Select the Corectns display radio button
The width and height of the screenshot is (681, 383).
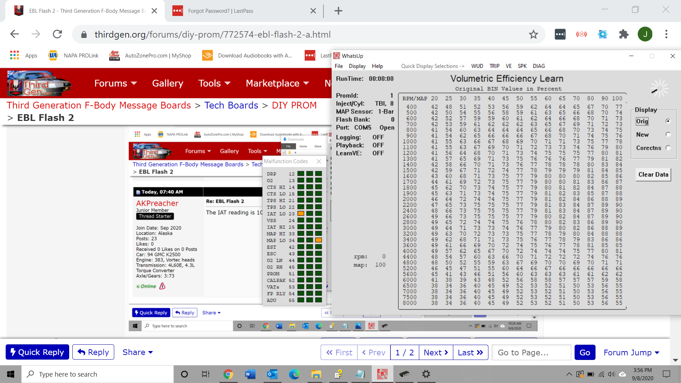[668, 148]
